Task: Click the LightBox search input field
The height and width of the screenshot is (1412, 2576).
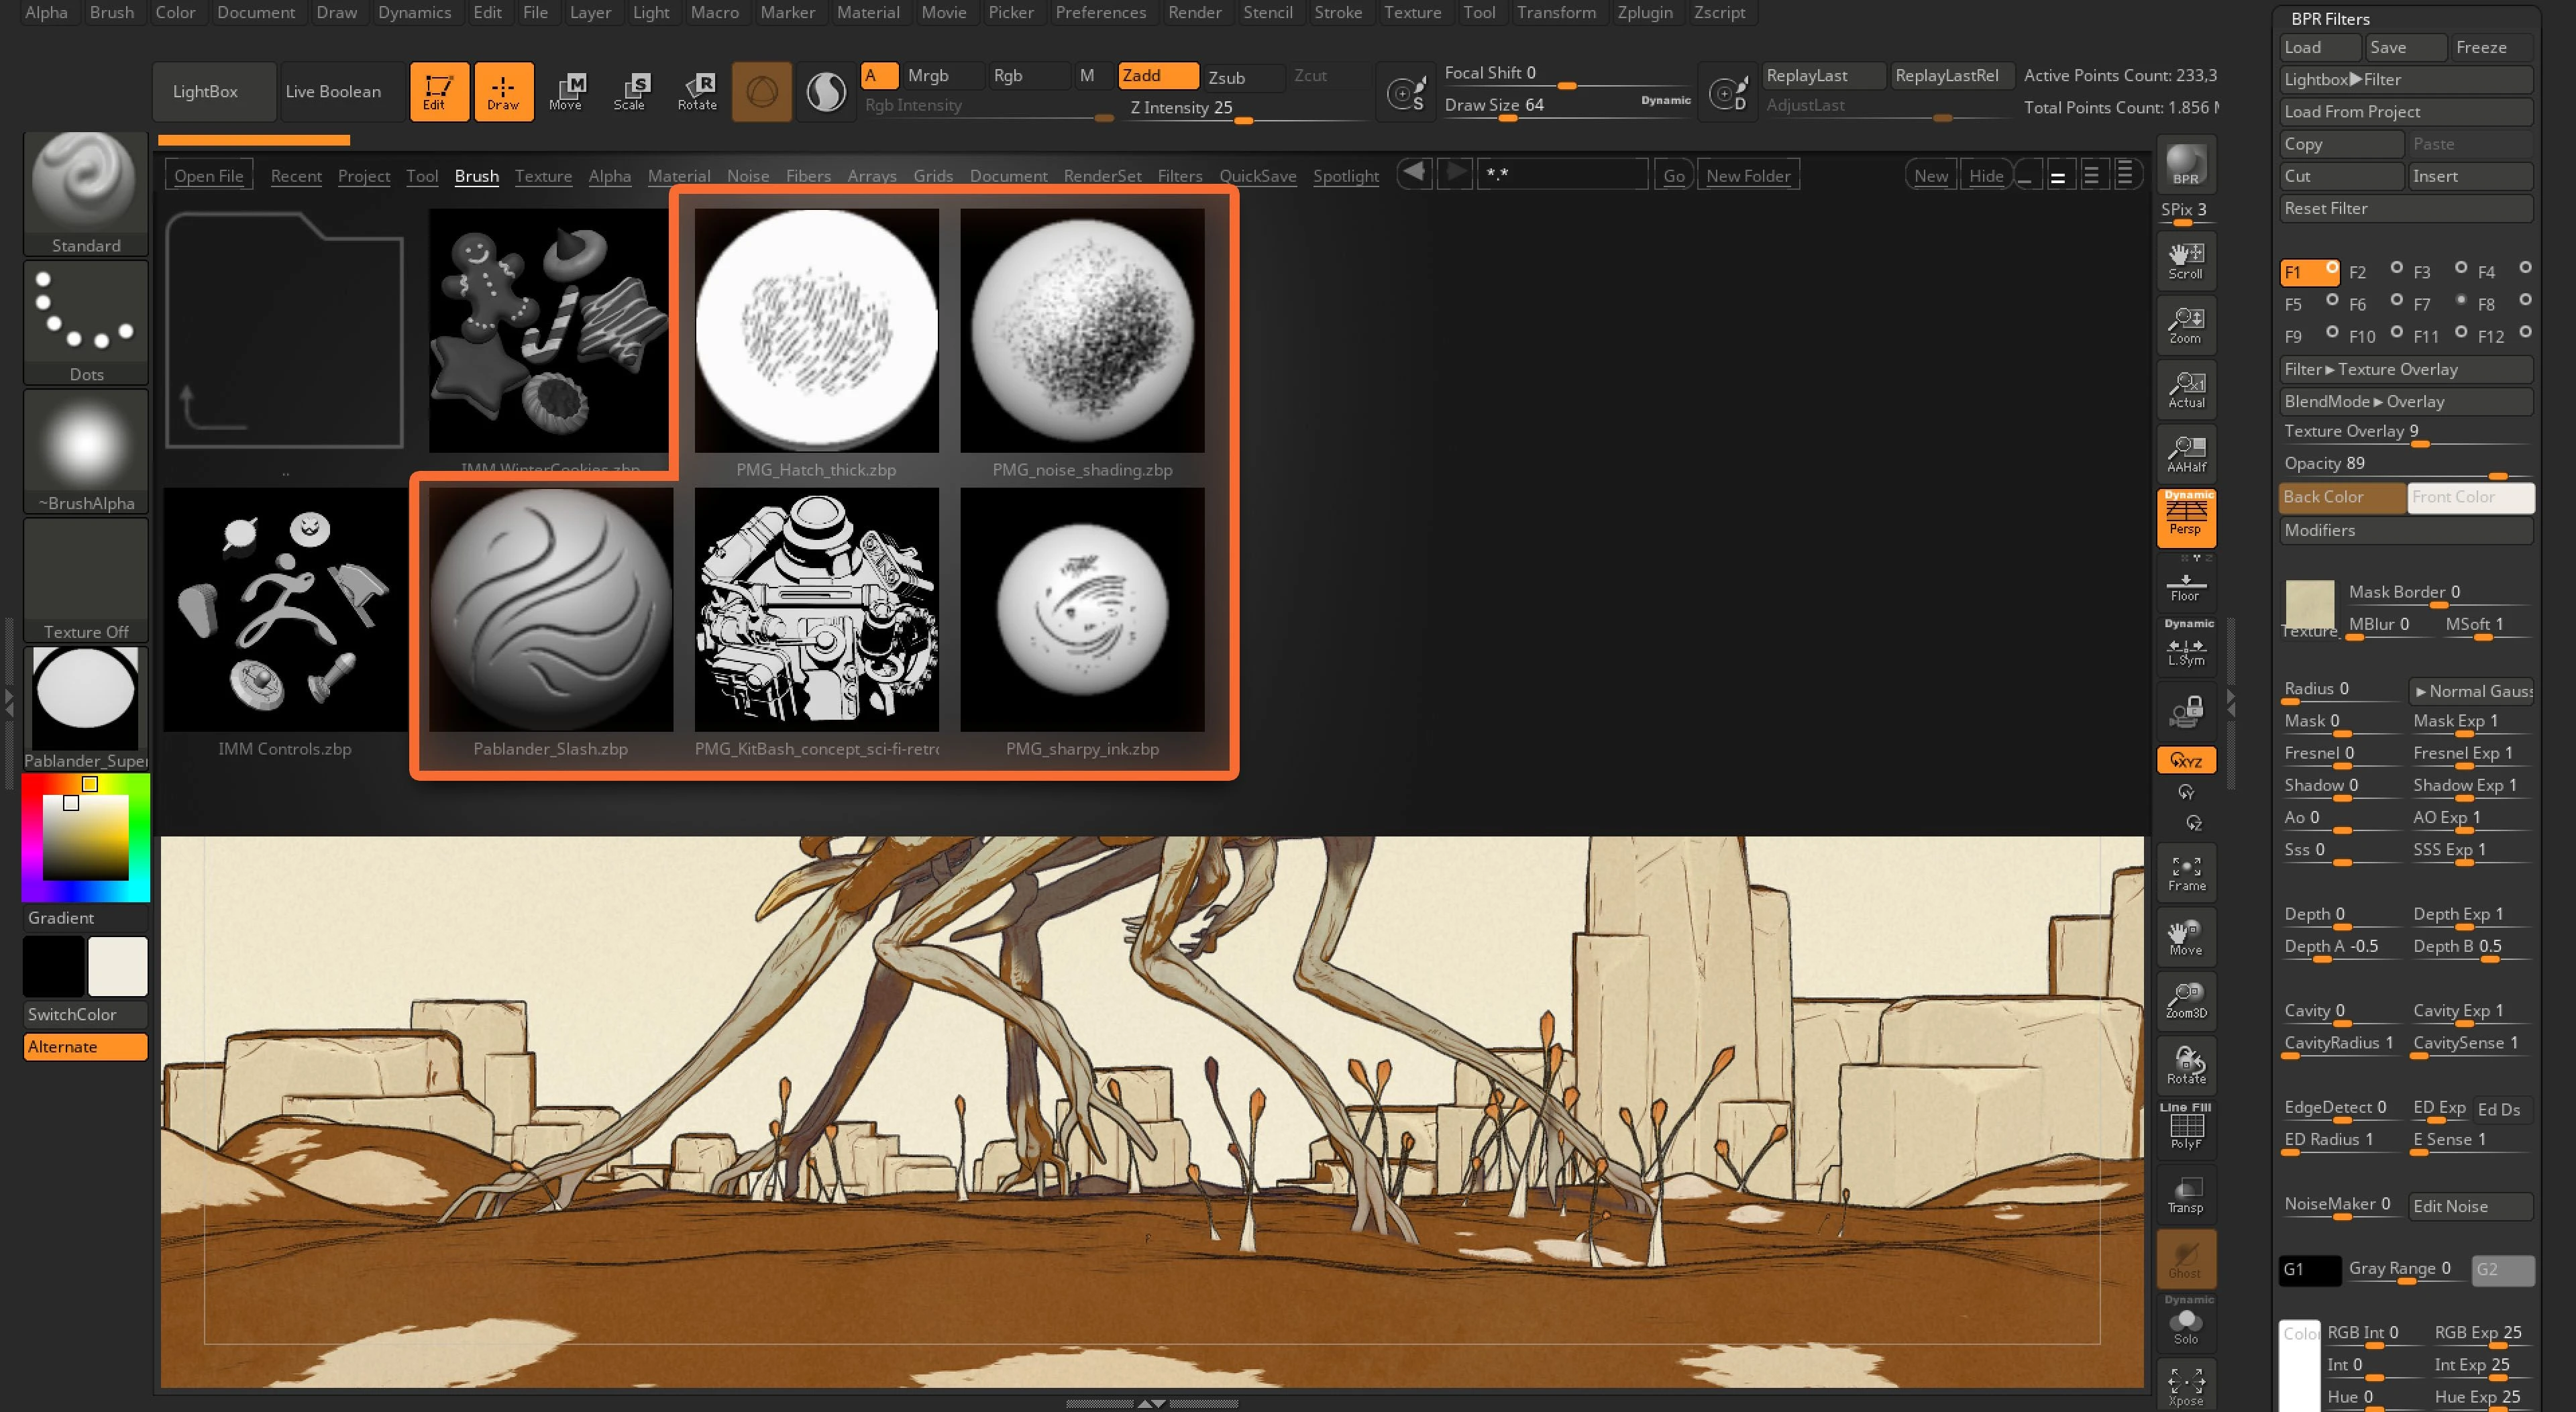Action: point(1562,175)
